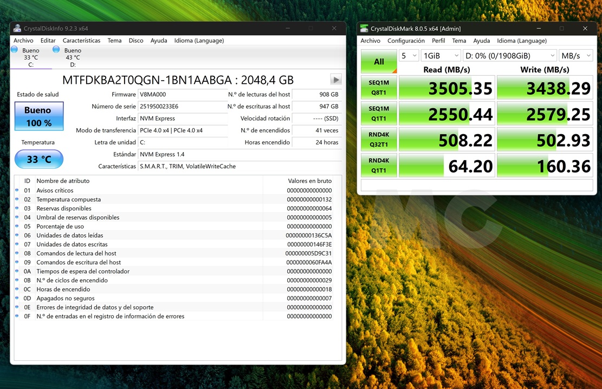602x389 pixels.
Task: Click the next disk arrow button
Action: click(336, 80)
